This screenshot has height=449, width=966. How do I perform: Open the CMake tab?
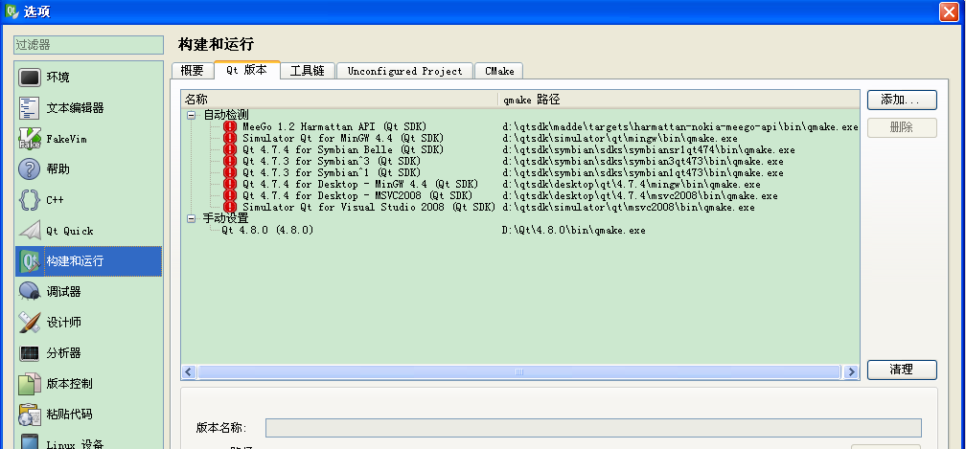tap(499, 71)
